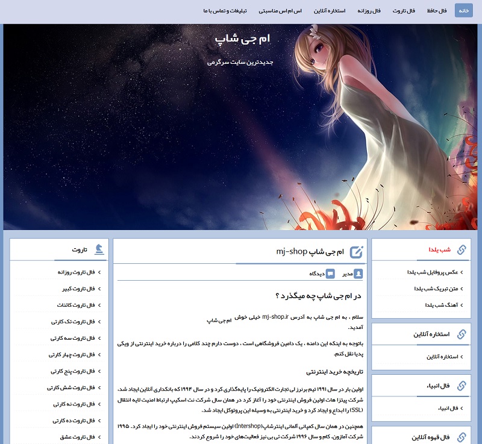Open فال تاروت چهار کارتی link
The width and height of the screenshot is (482, 444).
tap(72, 355)
